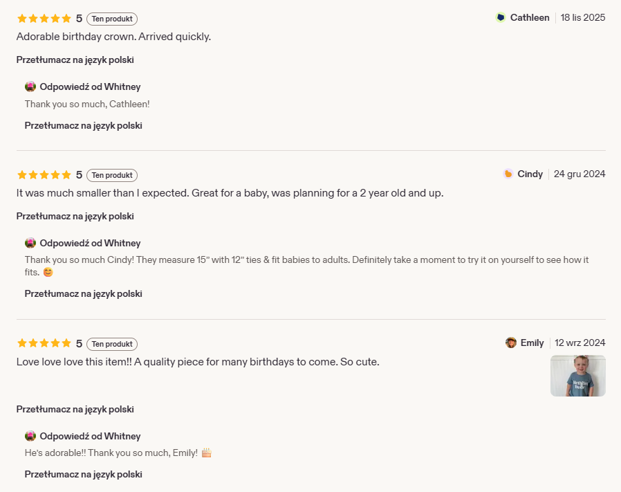Click five-star rating on Cathleen's review

(44, 19)
